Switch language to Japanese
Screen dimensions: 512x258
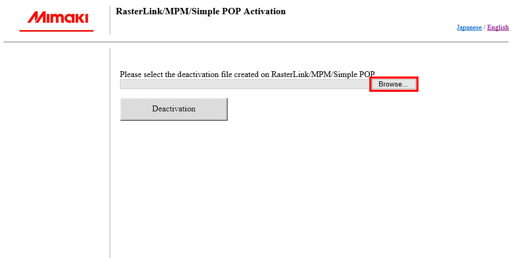(469, 27)
